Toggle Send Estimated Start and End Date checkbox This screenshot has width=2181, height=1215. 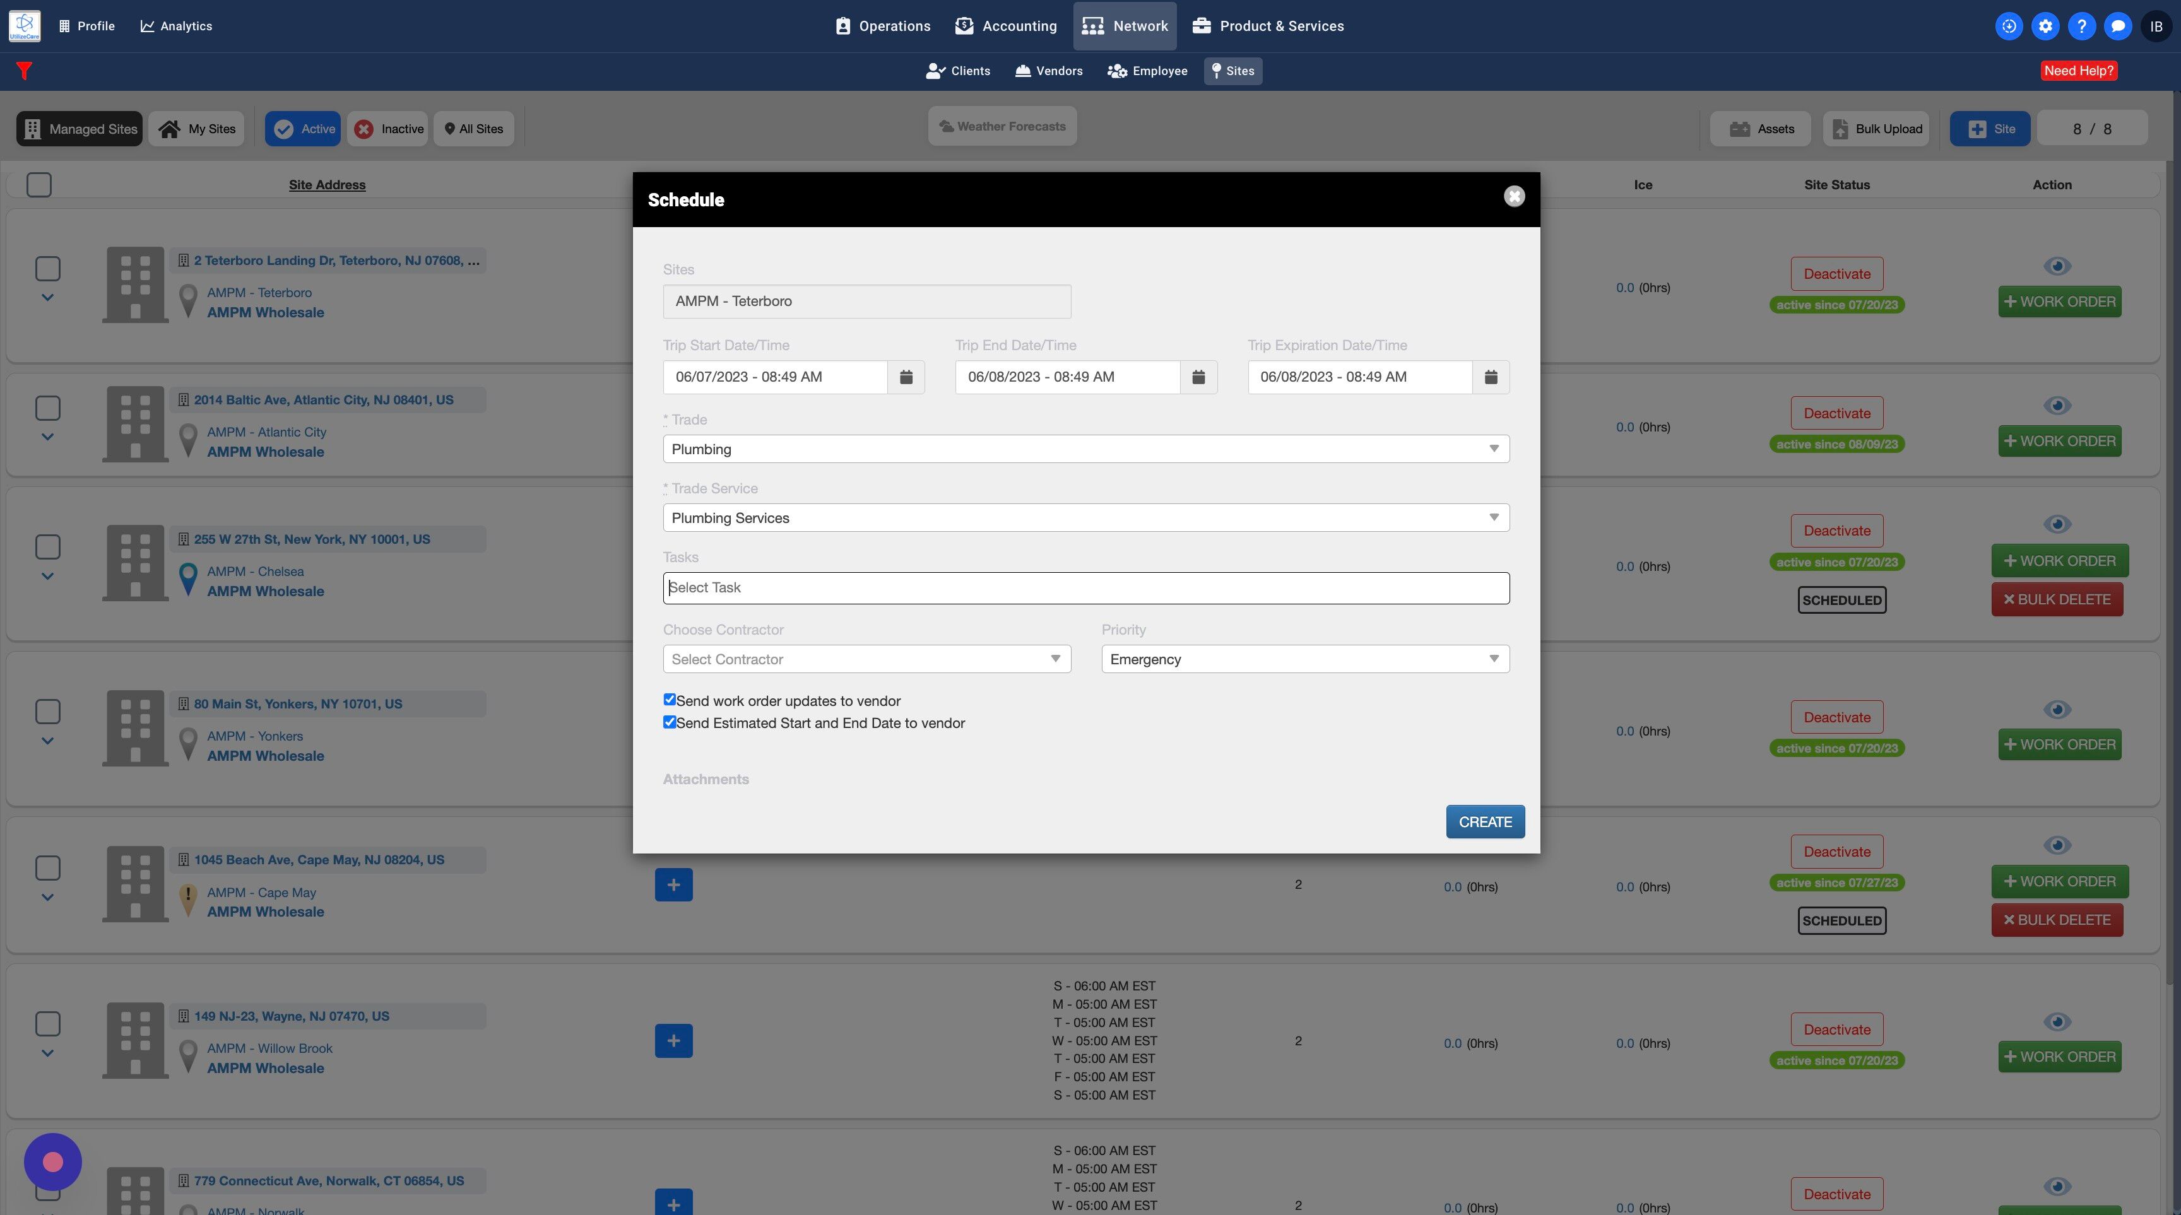(x=670, y=722)
